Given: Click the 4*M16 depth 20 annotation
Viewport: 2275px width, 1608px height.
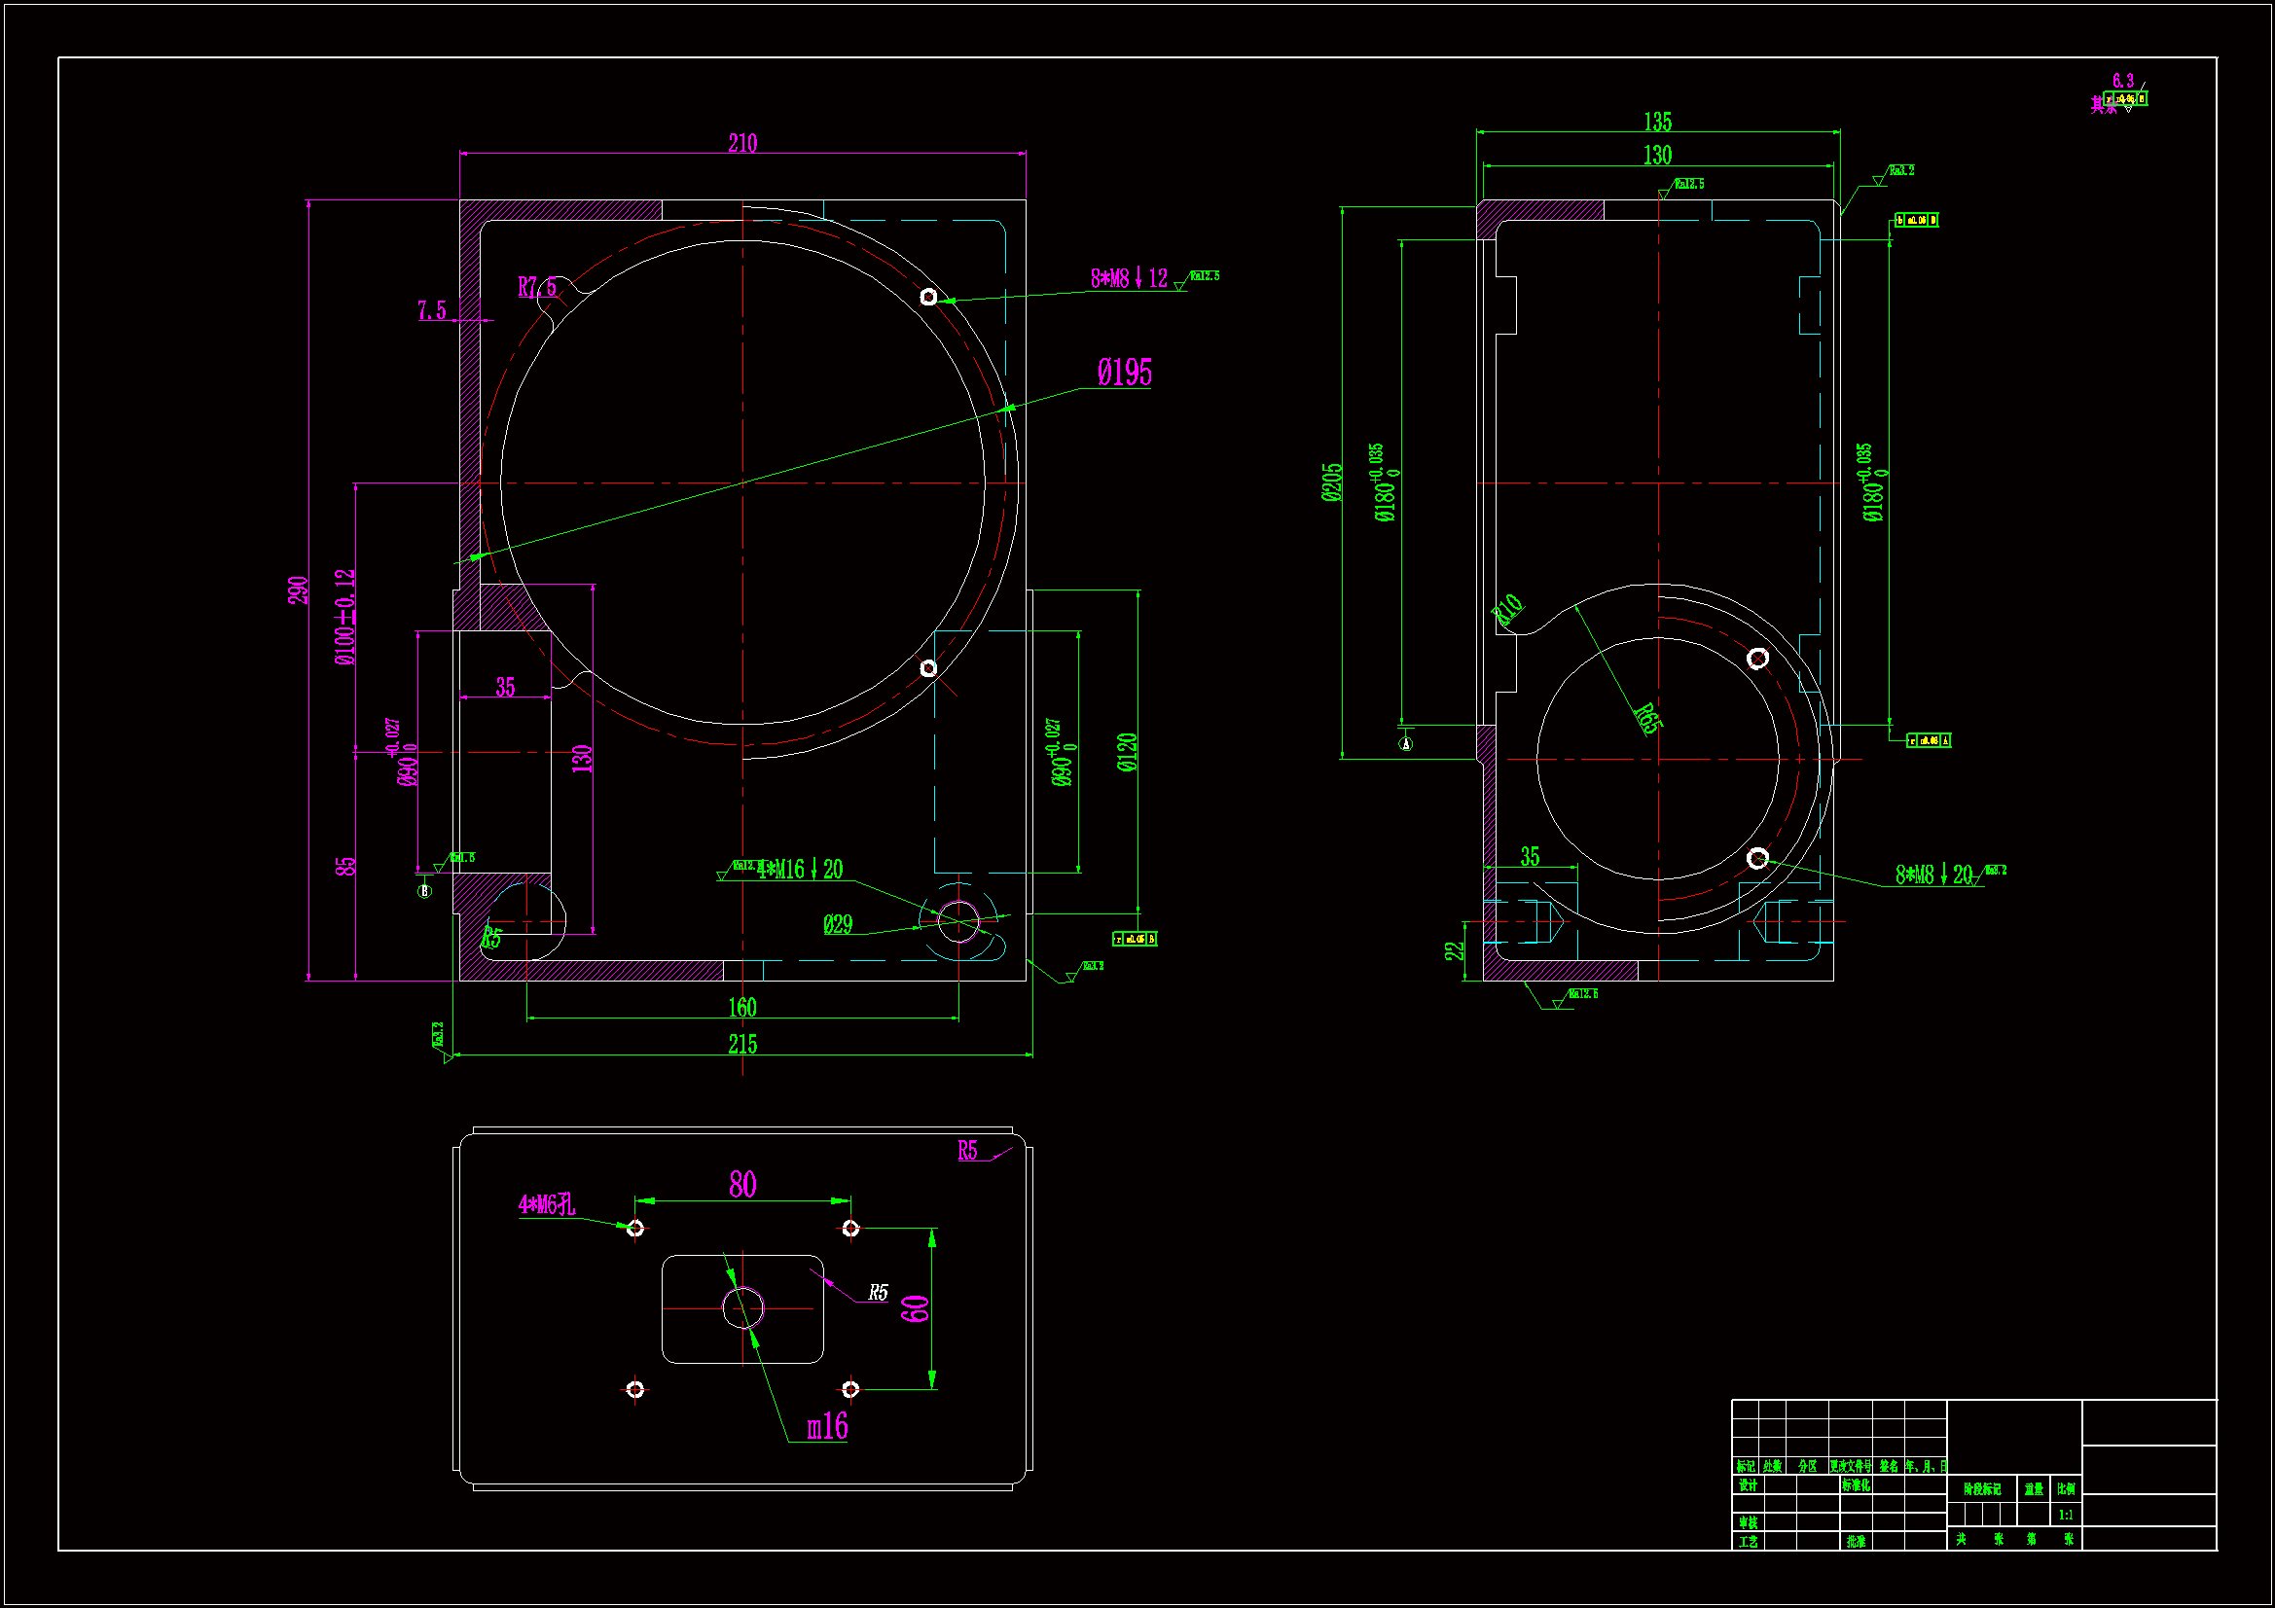Looking at the screenshot, I should click(x=801, y=870).
